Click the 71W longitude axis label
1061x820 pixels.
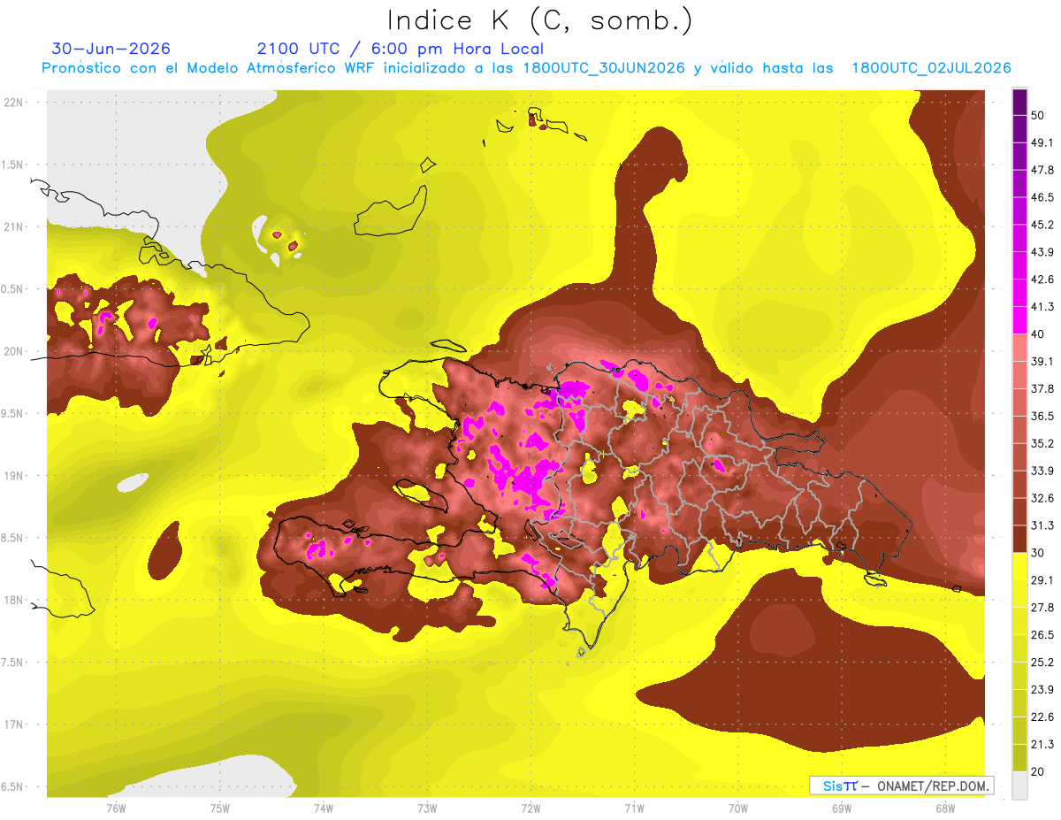tap(634, 808)
